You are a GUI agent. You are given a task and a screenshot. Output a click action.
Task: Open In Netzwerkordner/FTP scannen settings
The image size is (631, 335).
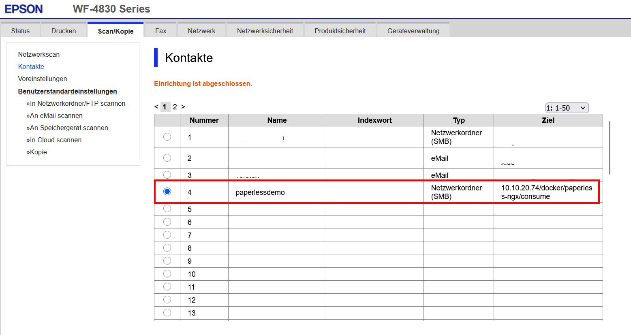[x=76, y=103]
